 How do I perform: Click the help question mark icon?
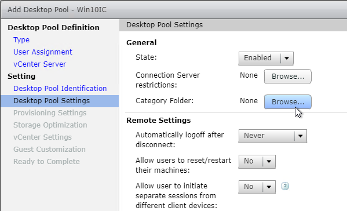pyautogui.click(x=285, y=186)
